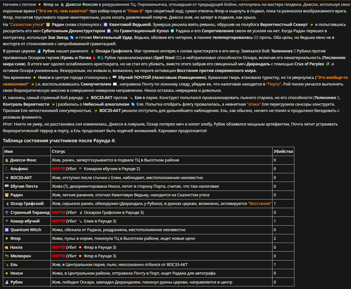Click the status "Жив, ранен, заперт/скрывается в подвале ТЦ"
The width and height of the screenshot is (351, 289).
click(116, 160)
